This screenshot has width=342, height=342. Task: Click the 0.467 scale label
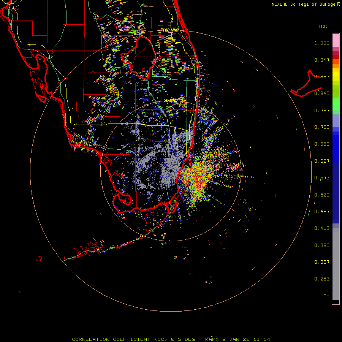click(x=322, y=211)
